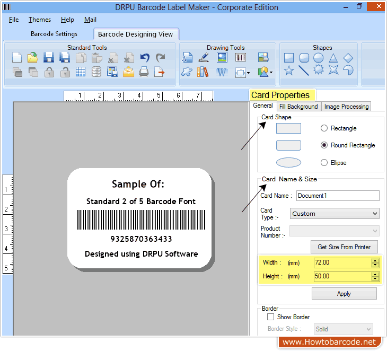The image size is (387, 351).
Task: Select the triangle shape tool
Action: [333, 58]
